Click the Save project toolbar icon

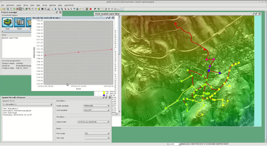click(x=8, y=9)
